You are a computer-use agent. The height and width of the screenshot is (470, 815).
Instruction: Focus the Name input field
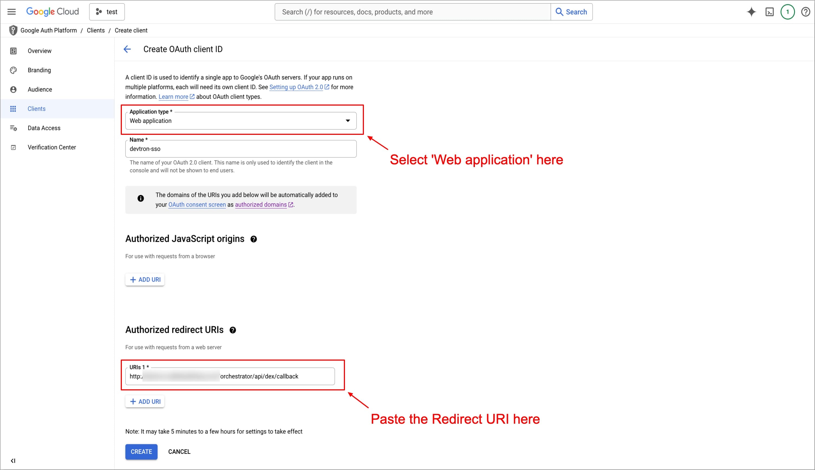(x=241, y=149)
